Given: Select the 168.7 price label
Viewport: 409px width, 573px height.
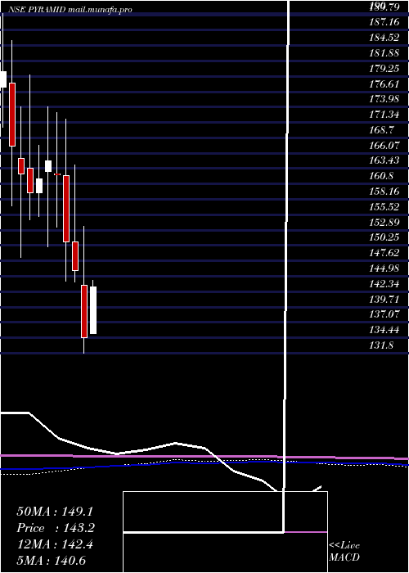Looking at the screenshot, I should coord(382,130).
